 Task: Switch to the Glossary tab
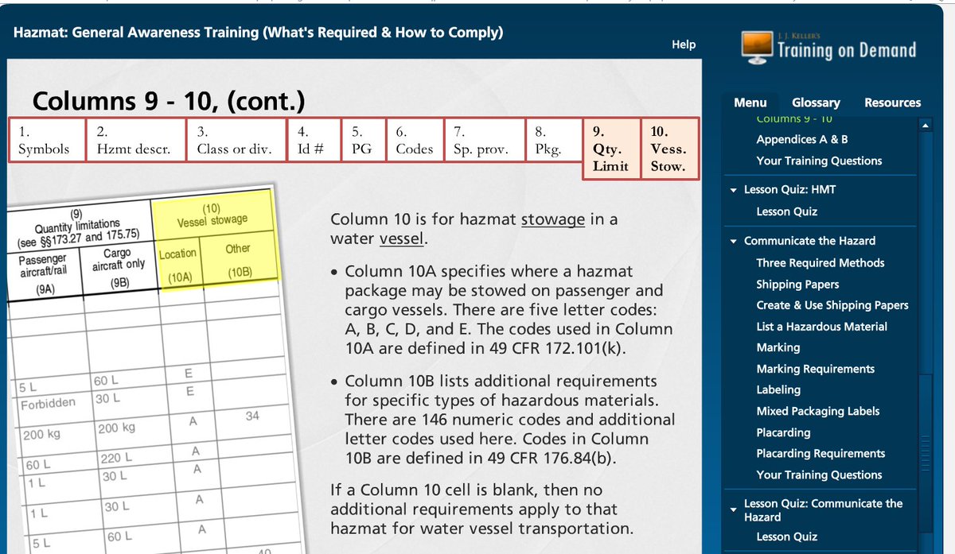coord(816,103)
